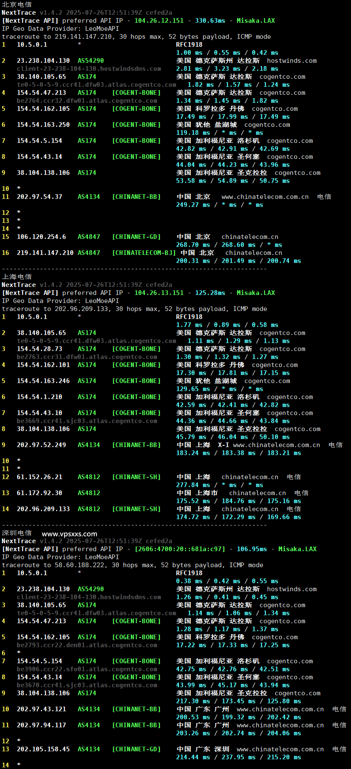Click the 330.63ms latency value

tap(210, 21)
